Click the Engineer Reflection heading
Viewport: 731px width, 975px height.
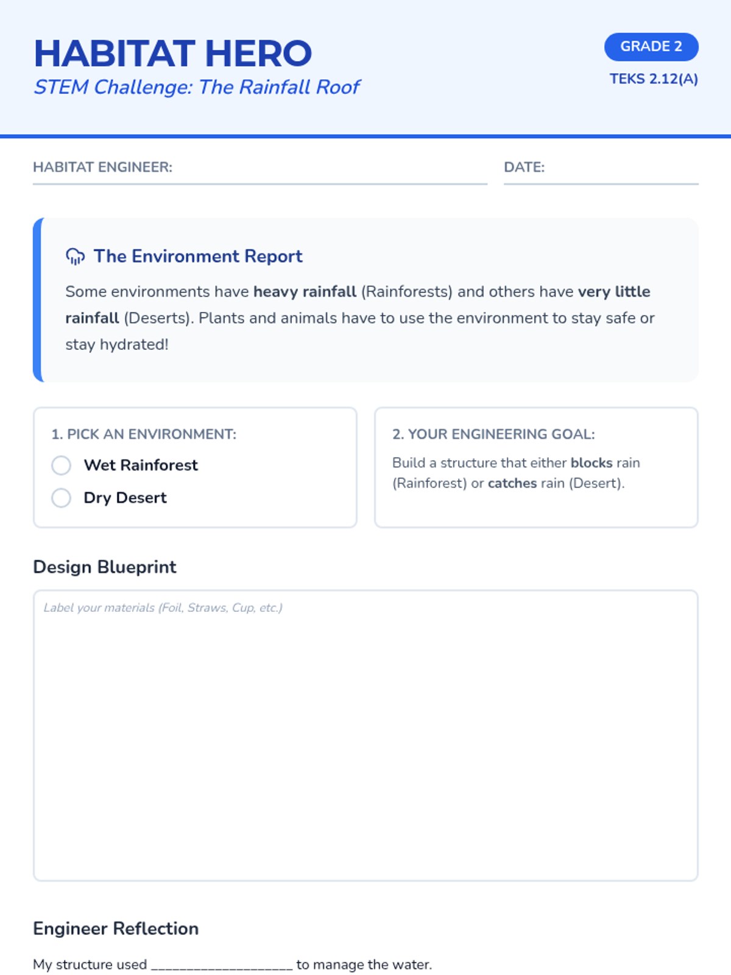coord(116,929)
